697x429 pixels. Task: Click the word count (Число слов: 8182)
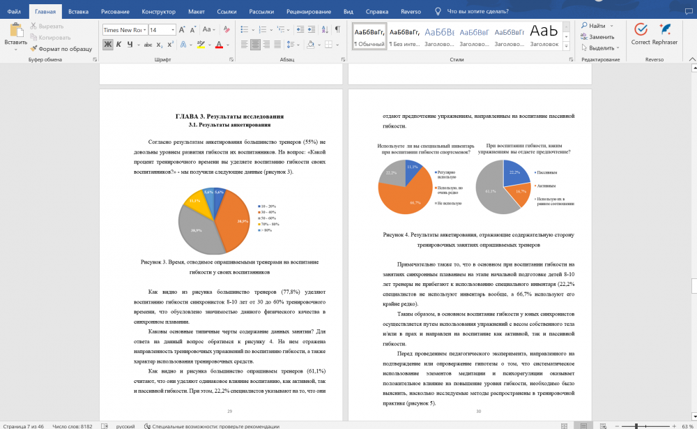72,426
